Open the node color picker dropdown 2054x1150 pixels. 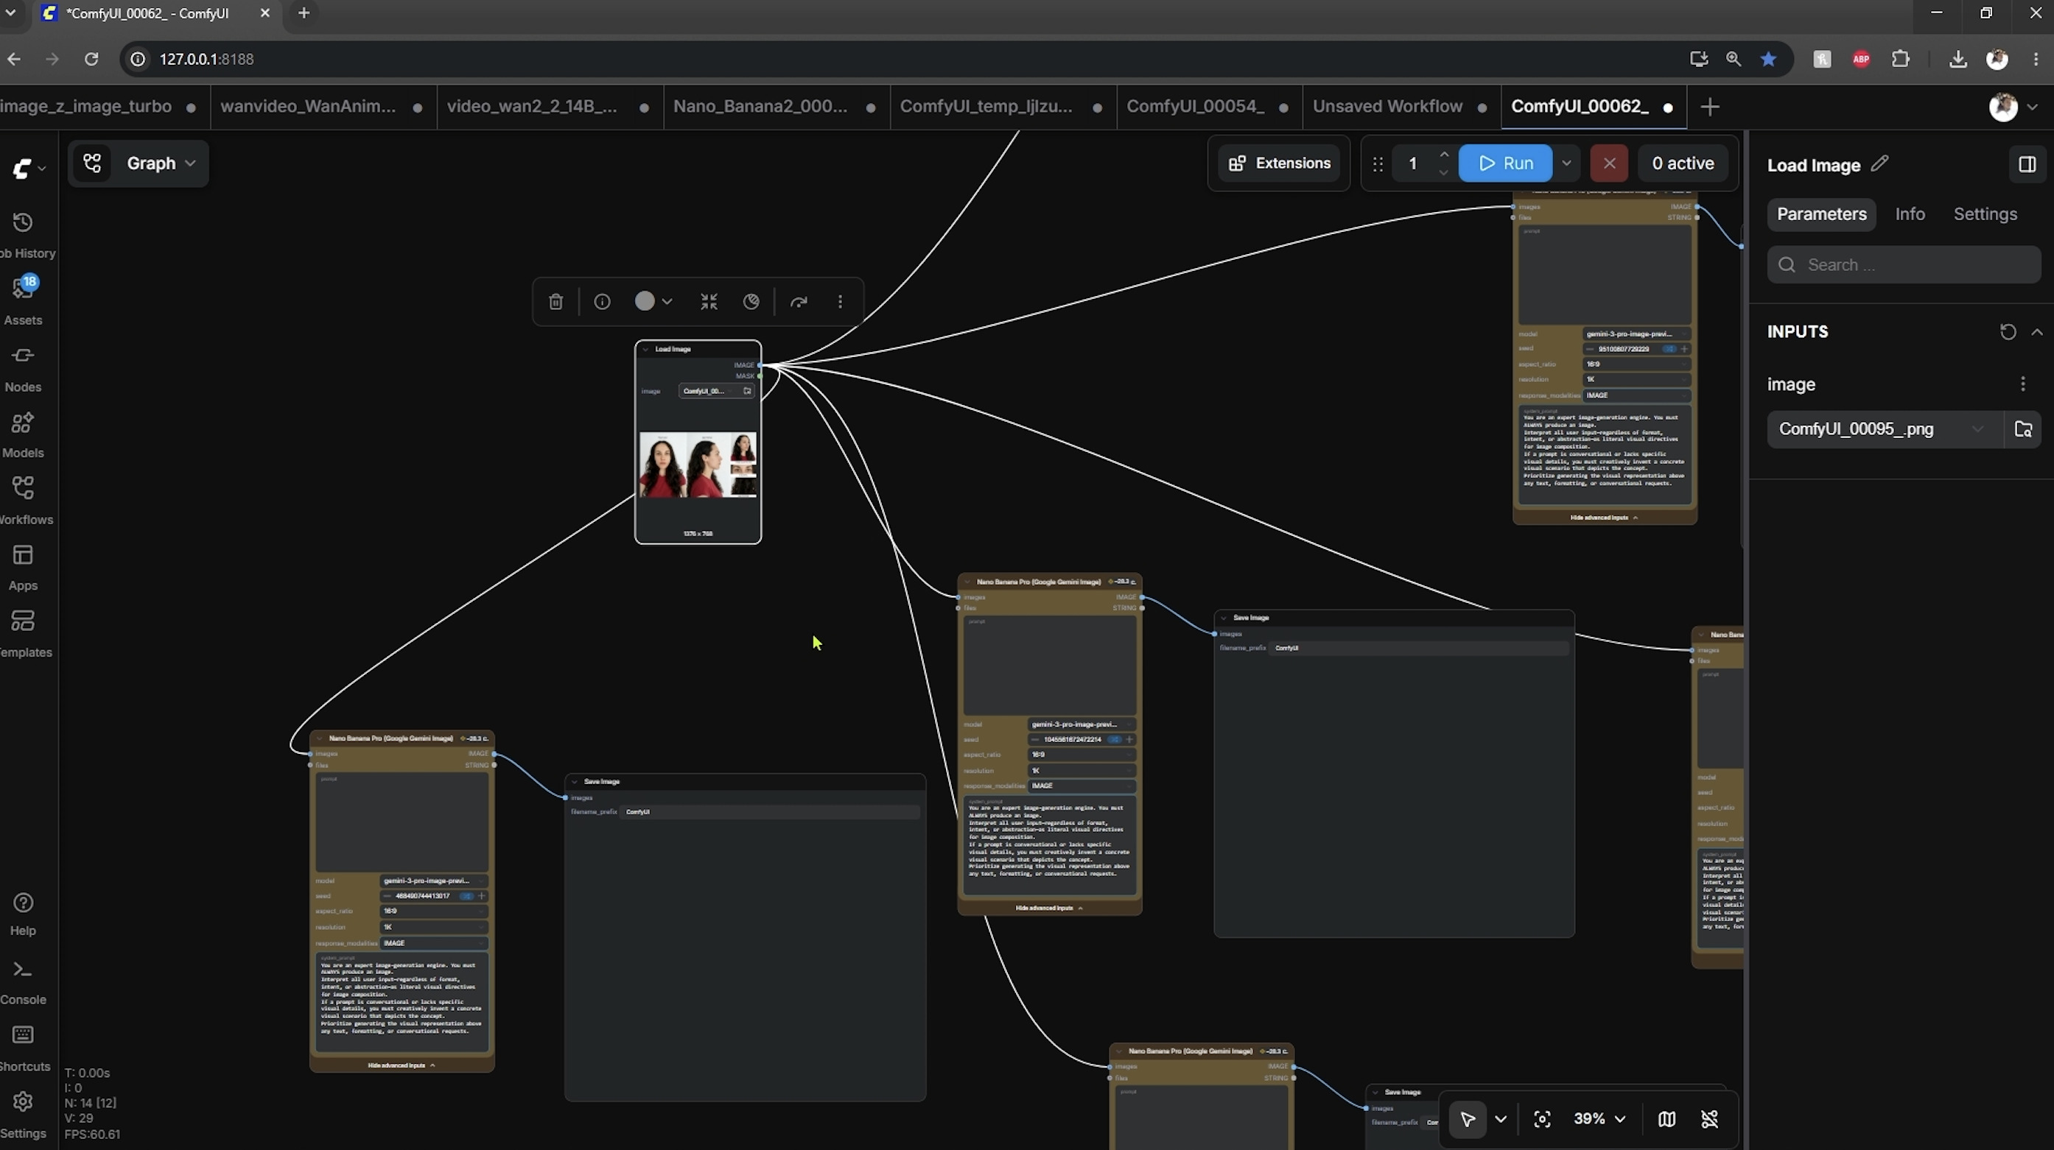(x=653, y=301)
